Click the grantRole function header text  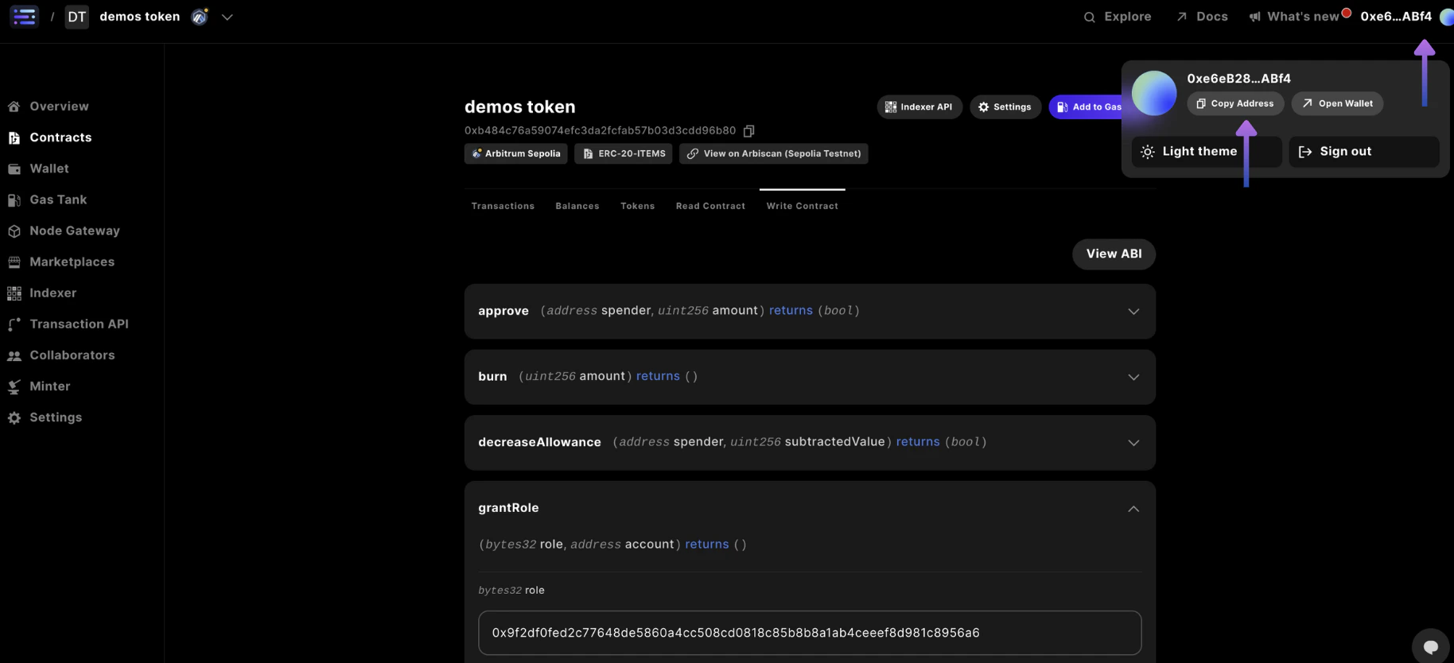click(508, 508)
